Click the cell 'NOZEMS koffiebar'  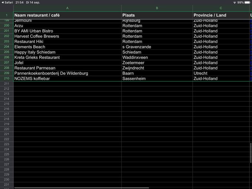pyautogui.click(x=67, y=79)
